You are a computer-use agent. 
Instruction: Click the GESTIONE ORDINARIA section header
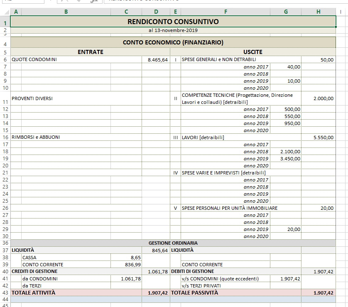tap(173, 243)
